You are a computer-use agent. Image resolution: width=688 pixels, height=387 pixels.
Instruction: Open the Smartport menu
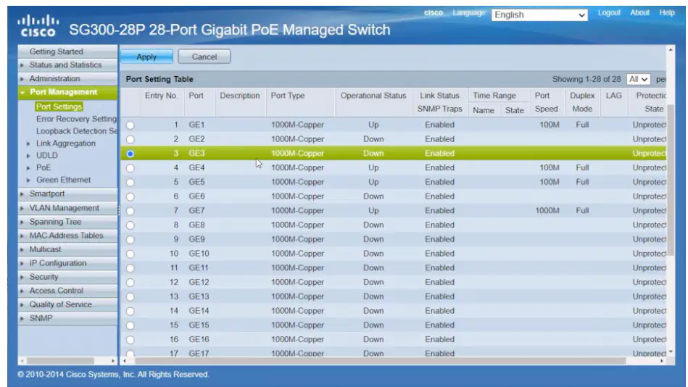[x=47, y=193]
